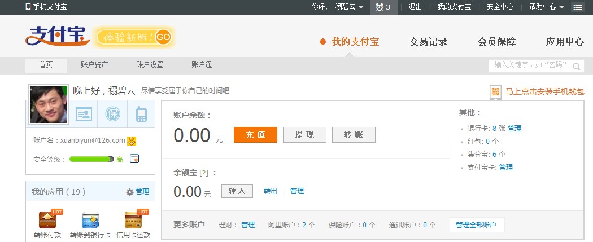
Task: Expand the 帮助中心 dropdown
Action: [546, 7]
